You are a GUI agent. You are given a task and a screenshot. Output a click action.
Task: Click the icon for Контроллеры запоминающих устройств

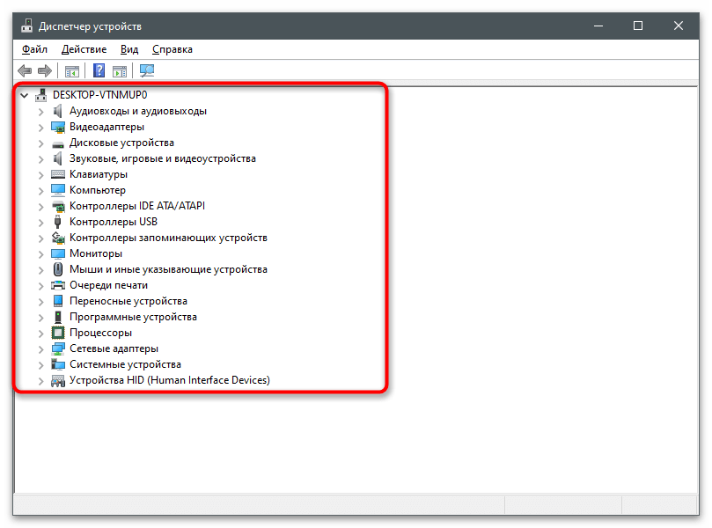click(x=58, y=238)
